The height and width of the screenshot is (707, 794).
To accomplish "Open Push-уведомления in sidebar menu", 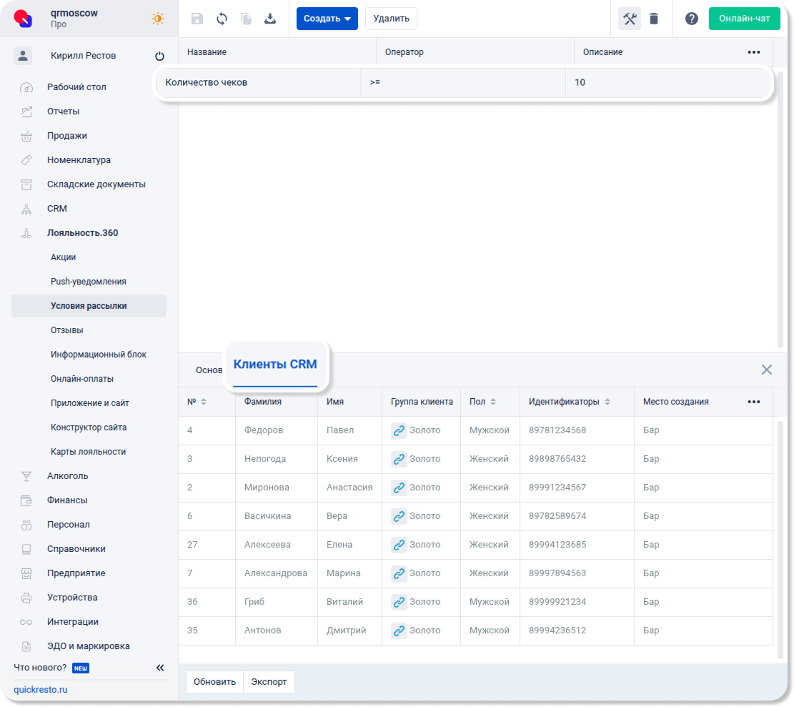I will point(88,282).
